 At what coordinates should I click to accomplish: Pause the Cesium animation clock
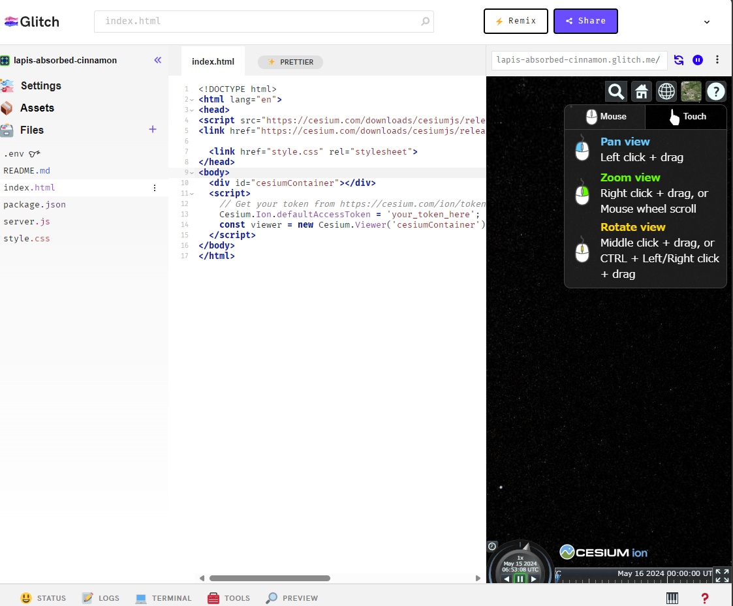[520, 578]
